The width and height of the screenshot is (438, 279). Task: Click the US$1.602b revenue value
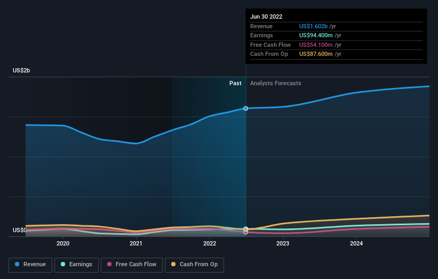[x=313, y=26]
